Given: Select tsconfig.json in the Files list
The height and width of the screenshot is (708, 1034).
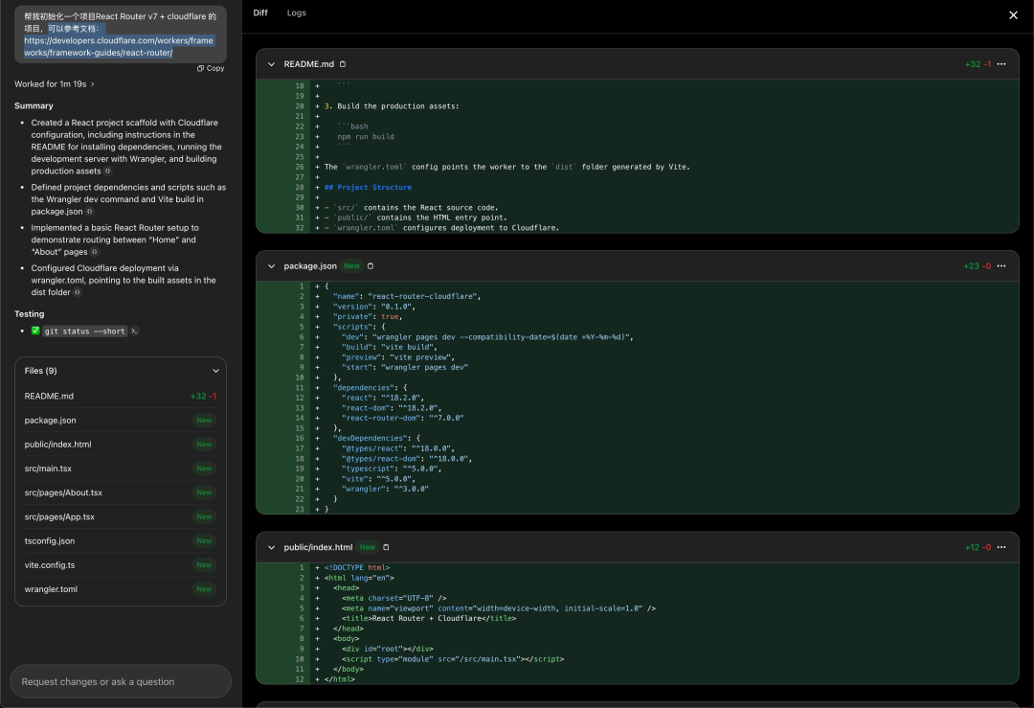Looking at the screenshot, I should (x=120, y=540).
